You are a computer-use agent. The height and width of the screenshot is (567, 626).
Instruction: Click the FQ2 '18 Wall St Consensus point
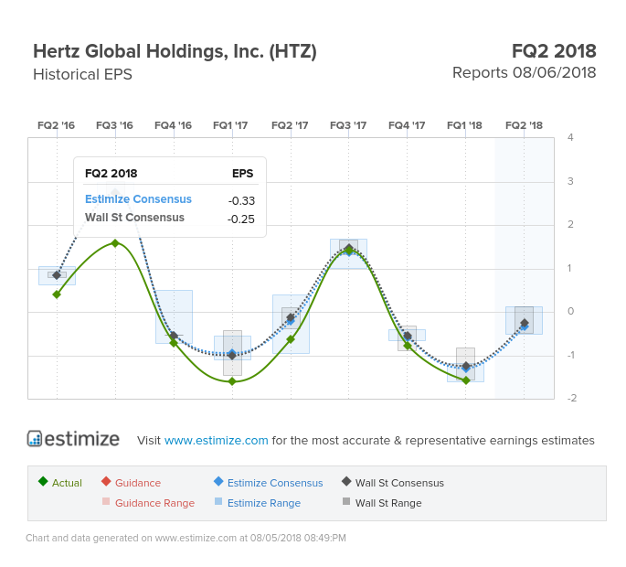coord(525,323)
